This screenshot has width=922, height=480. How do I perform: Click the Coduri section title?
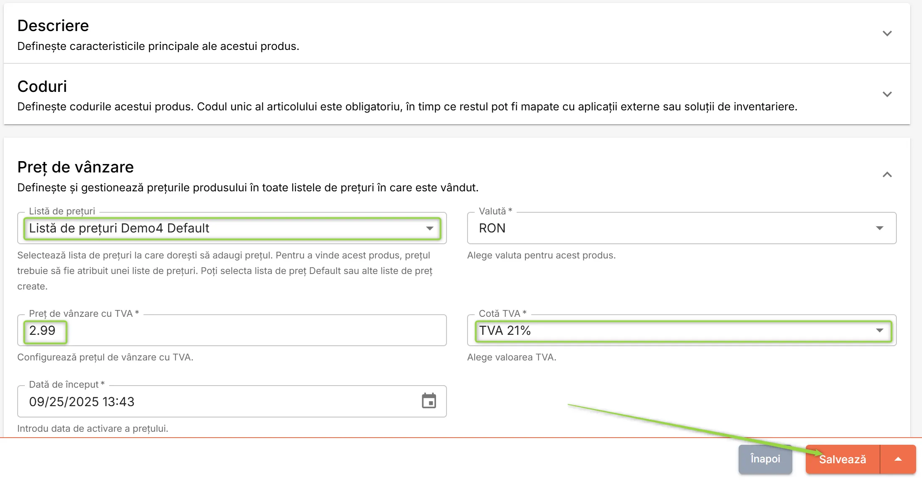tap(42, 86)
